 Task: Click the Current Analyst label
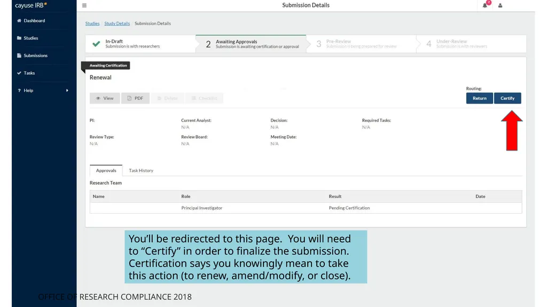point(196,120)
